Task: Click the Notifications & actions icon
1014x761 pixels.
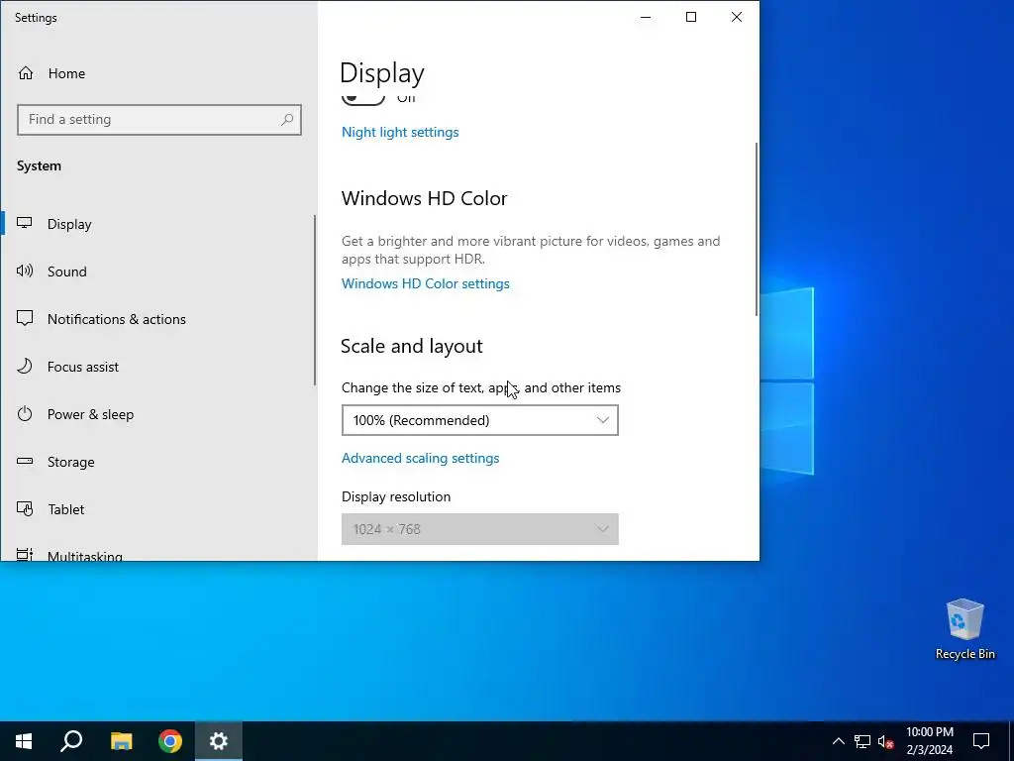Action: (25, 318)
